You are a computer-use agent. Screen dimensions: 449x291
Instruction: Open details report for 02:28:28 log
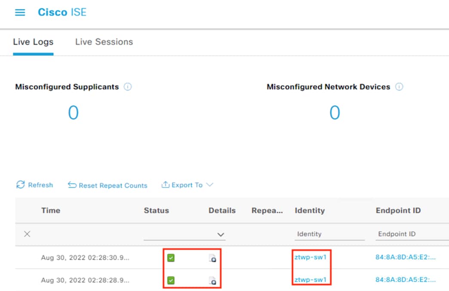pyautogui.click(x=212, y=281)
